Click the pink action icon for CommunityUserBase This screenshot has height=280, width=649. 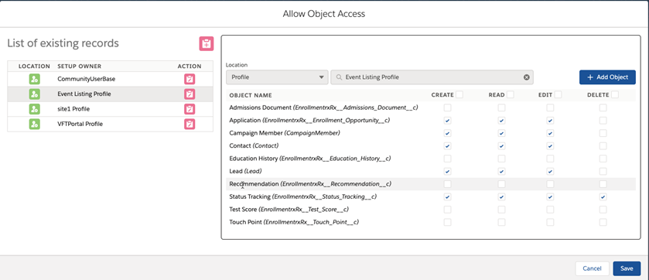tap(190, 79)
